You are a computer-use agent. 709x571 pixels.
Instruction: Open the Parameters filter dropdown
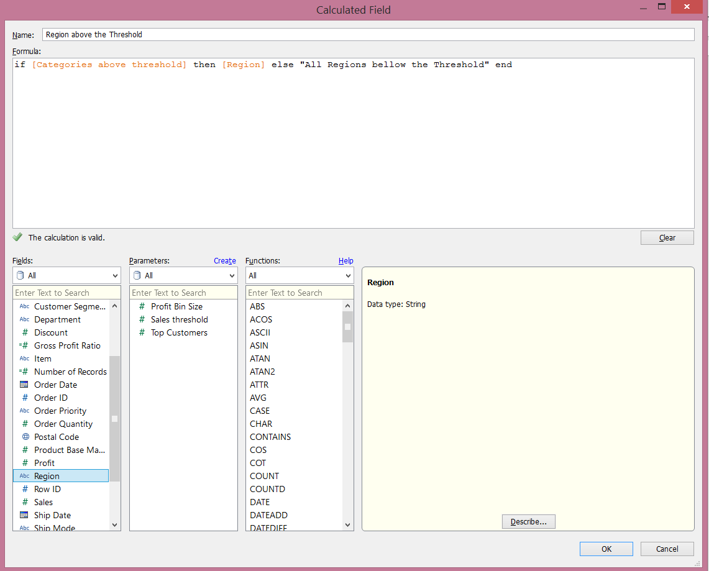point(183,275)
